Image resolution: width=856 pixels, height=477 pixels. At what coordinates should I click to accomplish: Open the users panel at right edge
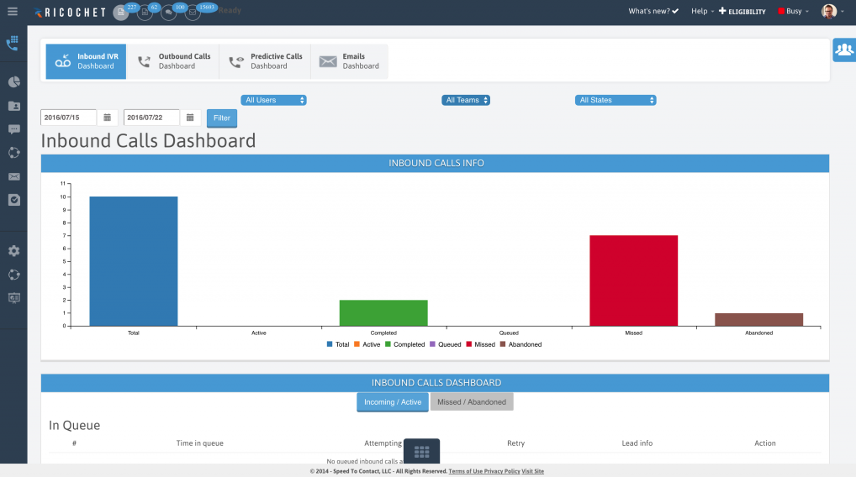(x=844, y=50)
